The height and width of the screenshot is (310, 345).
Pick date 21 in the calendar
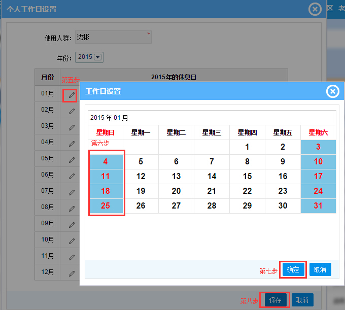point(212,191)
